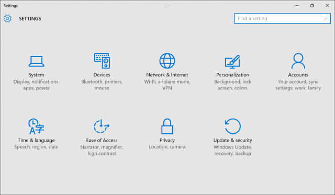Minimize the Settings window
Viewport: 335px width, 195px height.
click(297, 6)
